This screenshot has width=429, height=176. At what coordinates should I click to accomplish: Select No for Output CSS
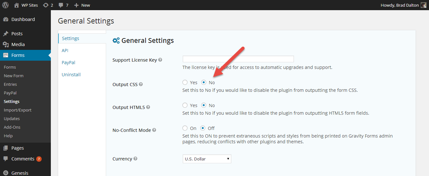204,82
